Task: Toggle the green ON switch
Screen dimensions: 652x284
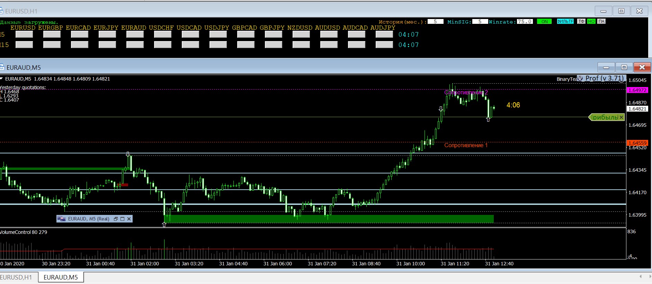Action: 544,21
